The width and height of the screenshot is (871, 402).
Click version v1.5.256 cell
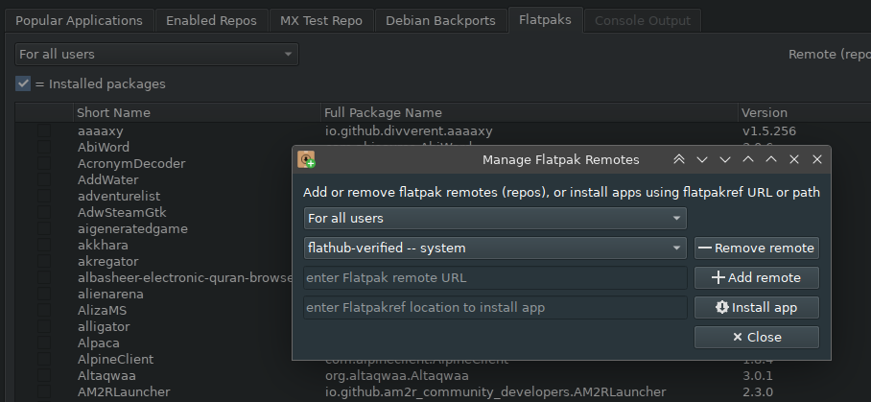768,131
